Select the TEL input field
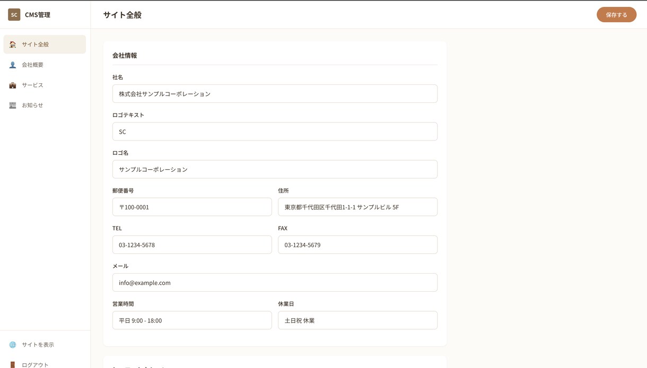Screen dimensions: 647x368 tap(192, 244)
